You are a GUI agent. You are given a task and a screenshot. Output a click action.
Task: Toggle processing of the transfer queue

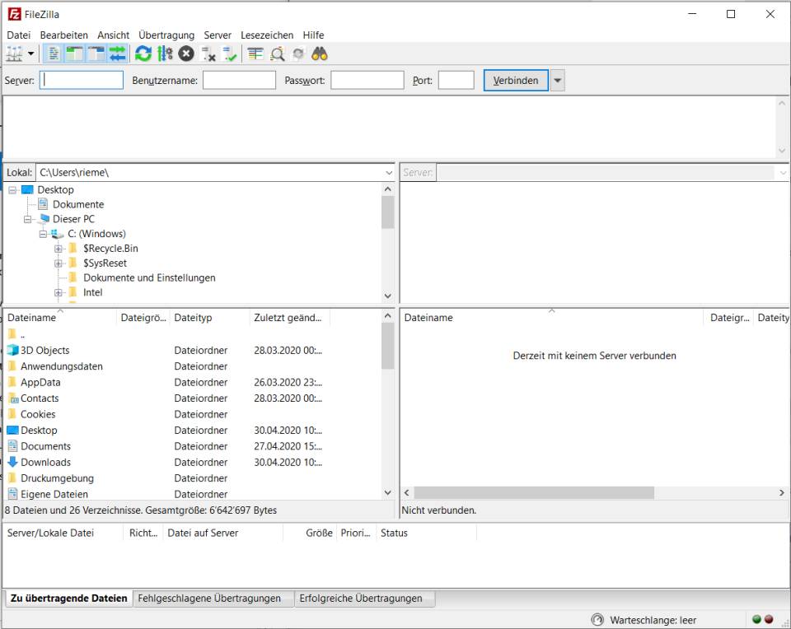165,54
